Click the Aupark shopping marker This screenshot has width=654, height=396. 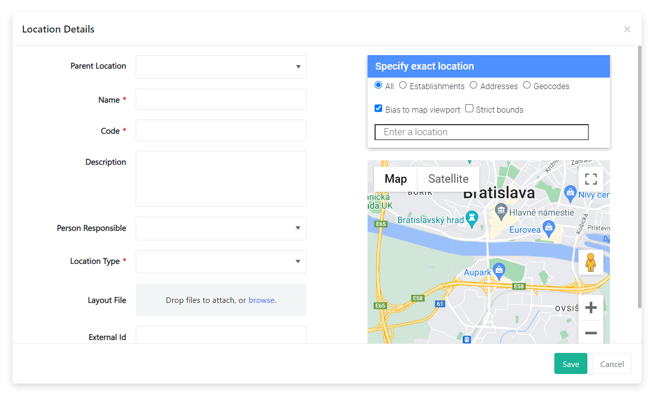coord(498,270)
